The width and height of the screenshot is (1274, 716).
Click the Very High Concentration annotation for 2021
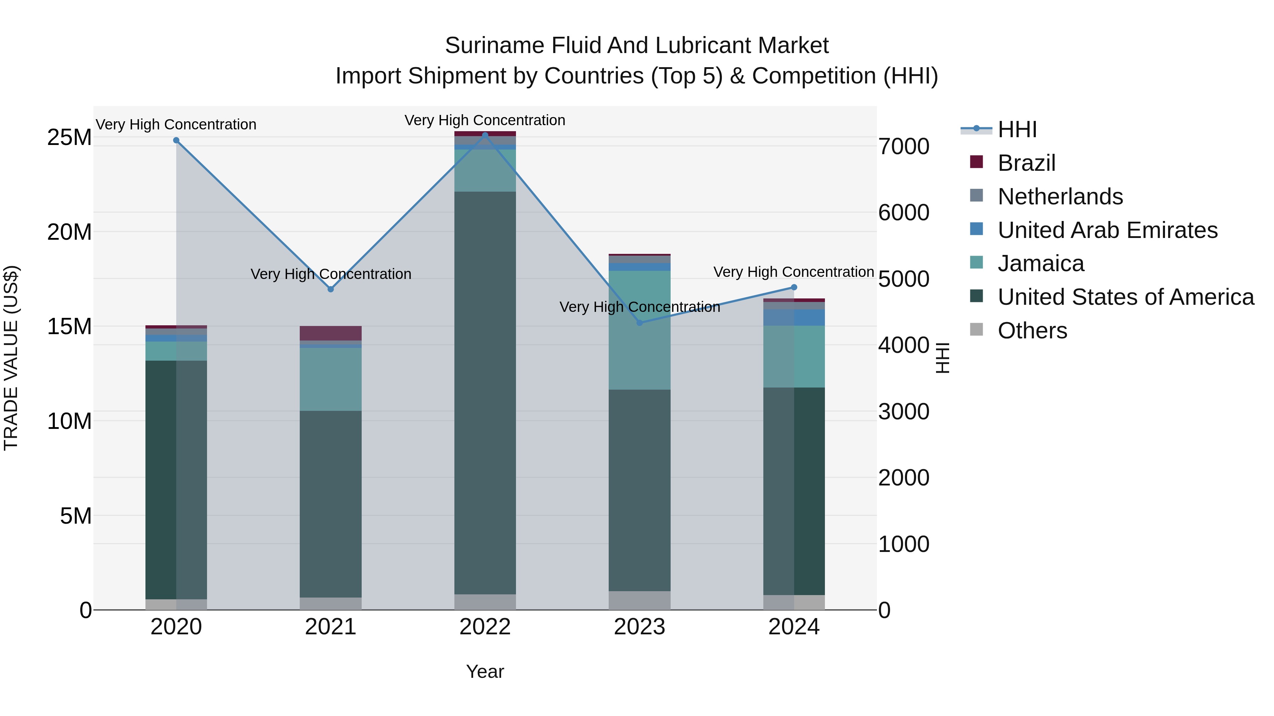pos(331,274)
